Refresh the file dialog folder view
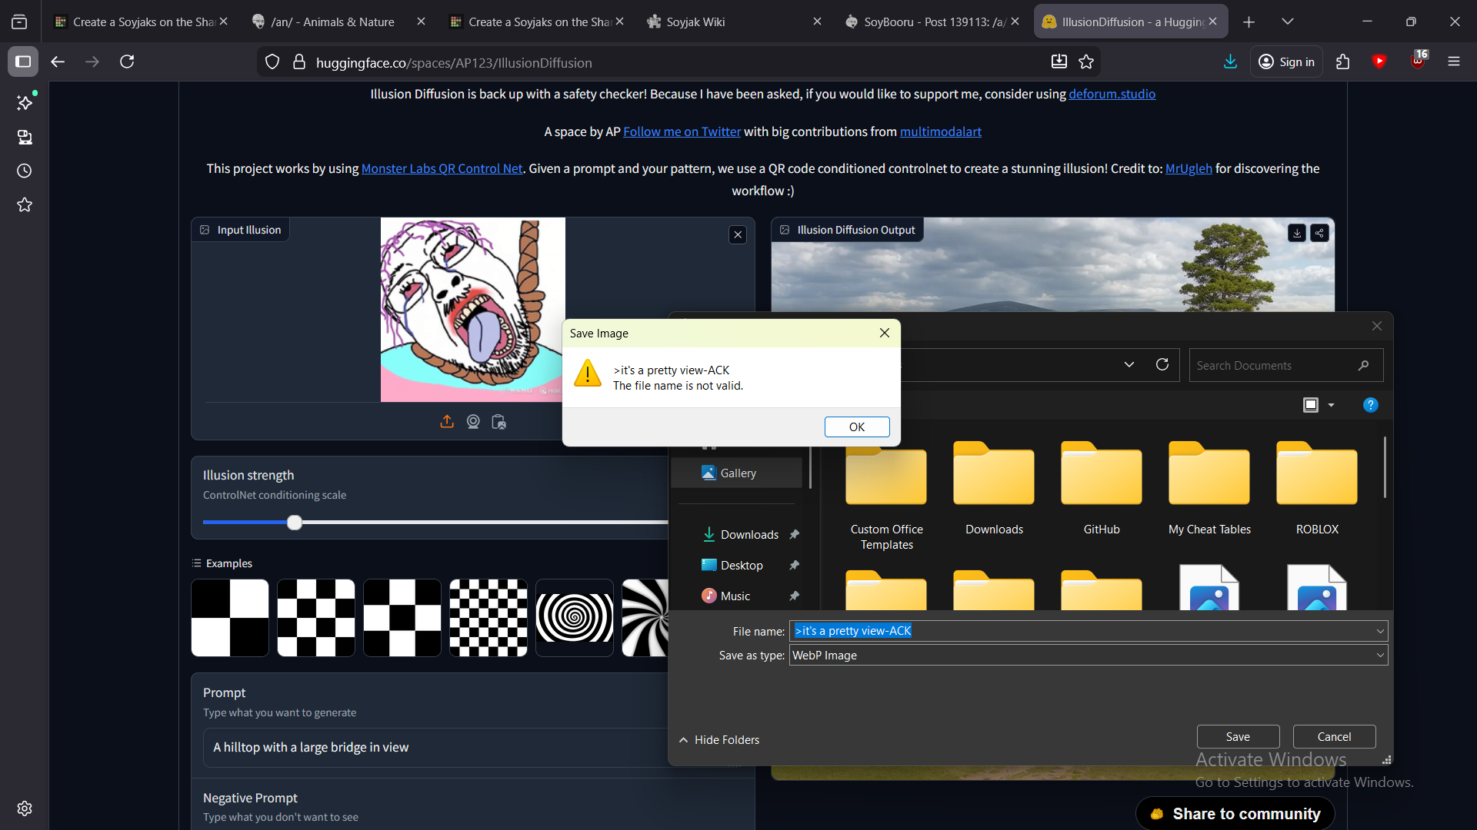The image size is (1477, 830). (1162, 364)
